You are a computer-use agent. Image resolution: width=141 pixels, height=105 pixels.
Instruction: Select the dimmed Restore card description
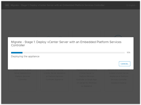pos(119,76)
